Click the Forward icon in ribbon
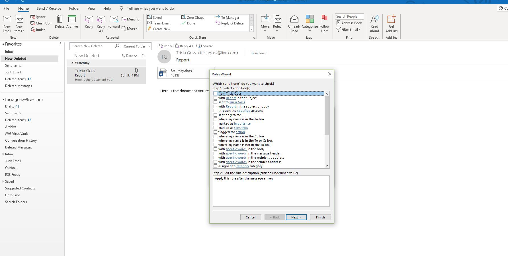This screenshot has width=508, height=256. 114,19
